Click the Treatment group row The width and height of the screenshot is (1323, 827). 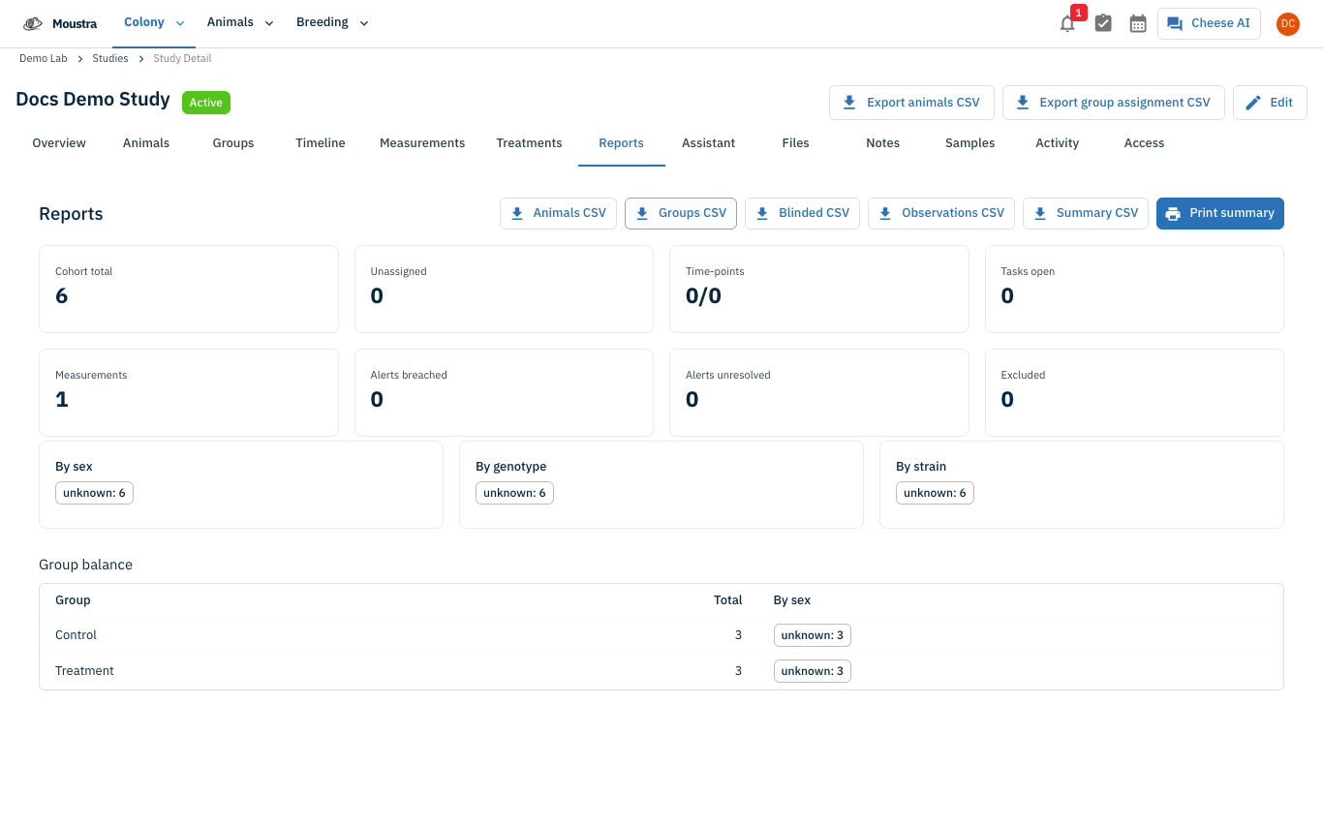[661, 671]
